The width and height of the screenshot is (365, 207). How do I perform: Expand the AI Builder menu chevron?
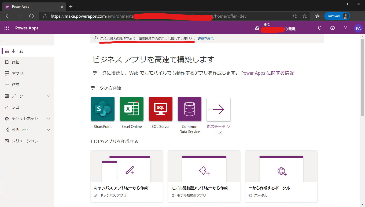click(x=49, y=130)
